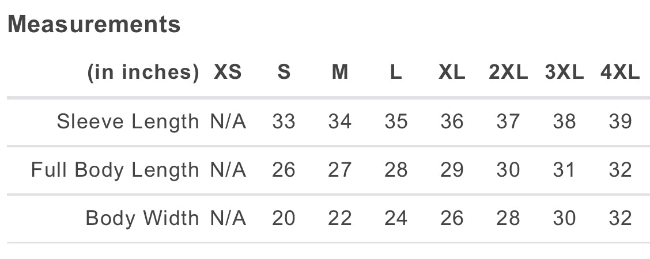Click Full Body Length value 31 for 3XL
650x259 pixels.
[564, 170]
